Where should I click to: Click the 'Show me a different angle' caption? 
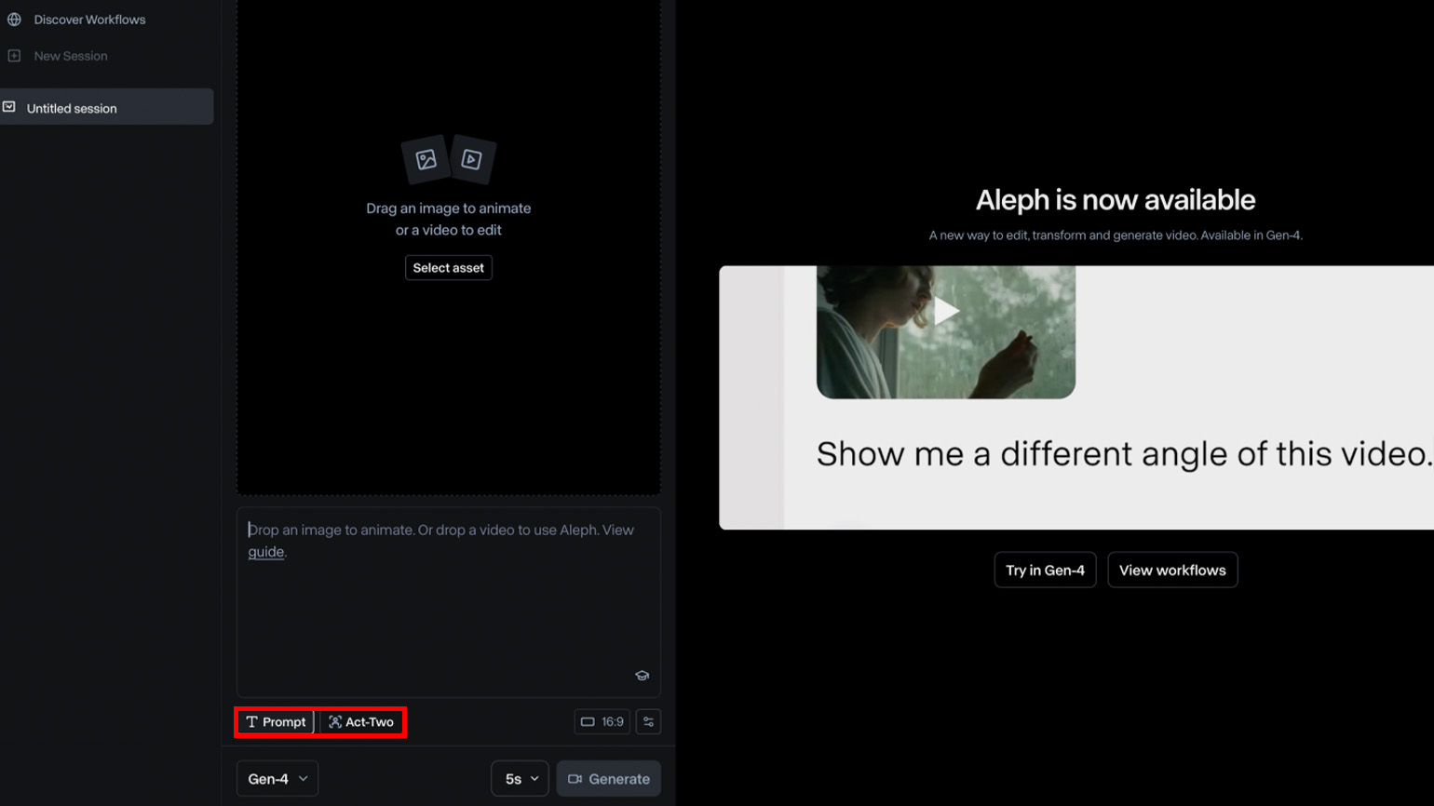[x=1123, y=454]
